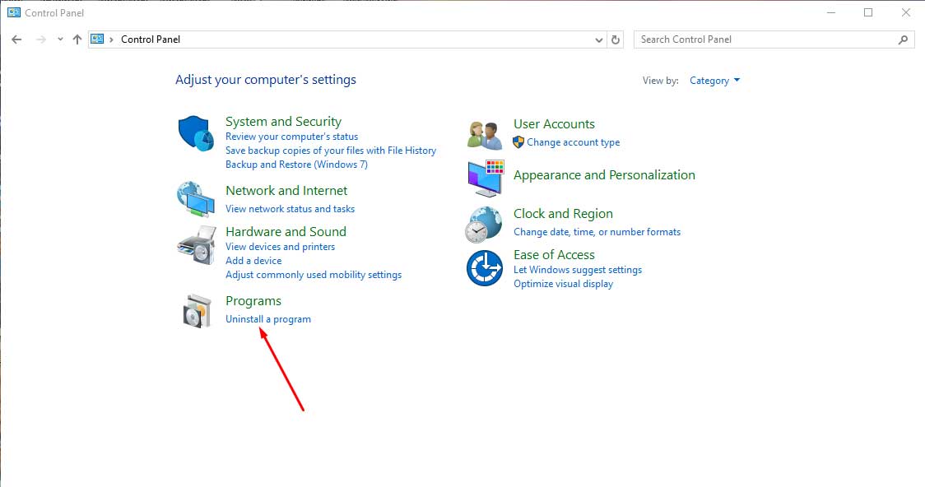
Task: Open the Ease of Access icon
Action: coord(484,268)
